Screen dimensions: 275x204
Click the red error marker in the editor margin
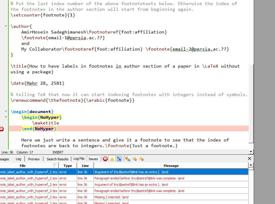[x=2, y=128]
